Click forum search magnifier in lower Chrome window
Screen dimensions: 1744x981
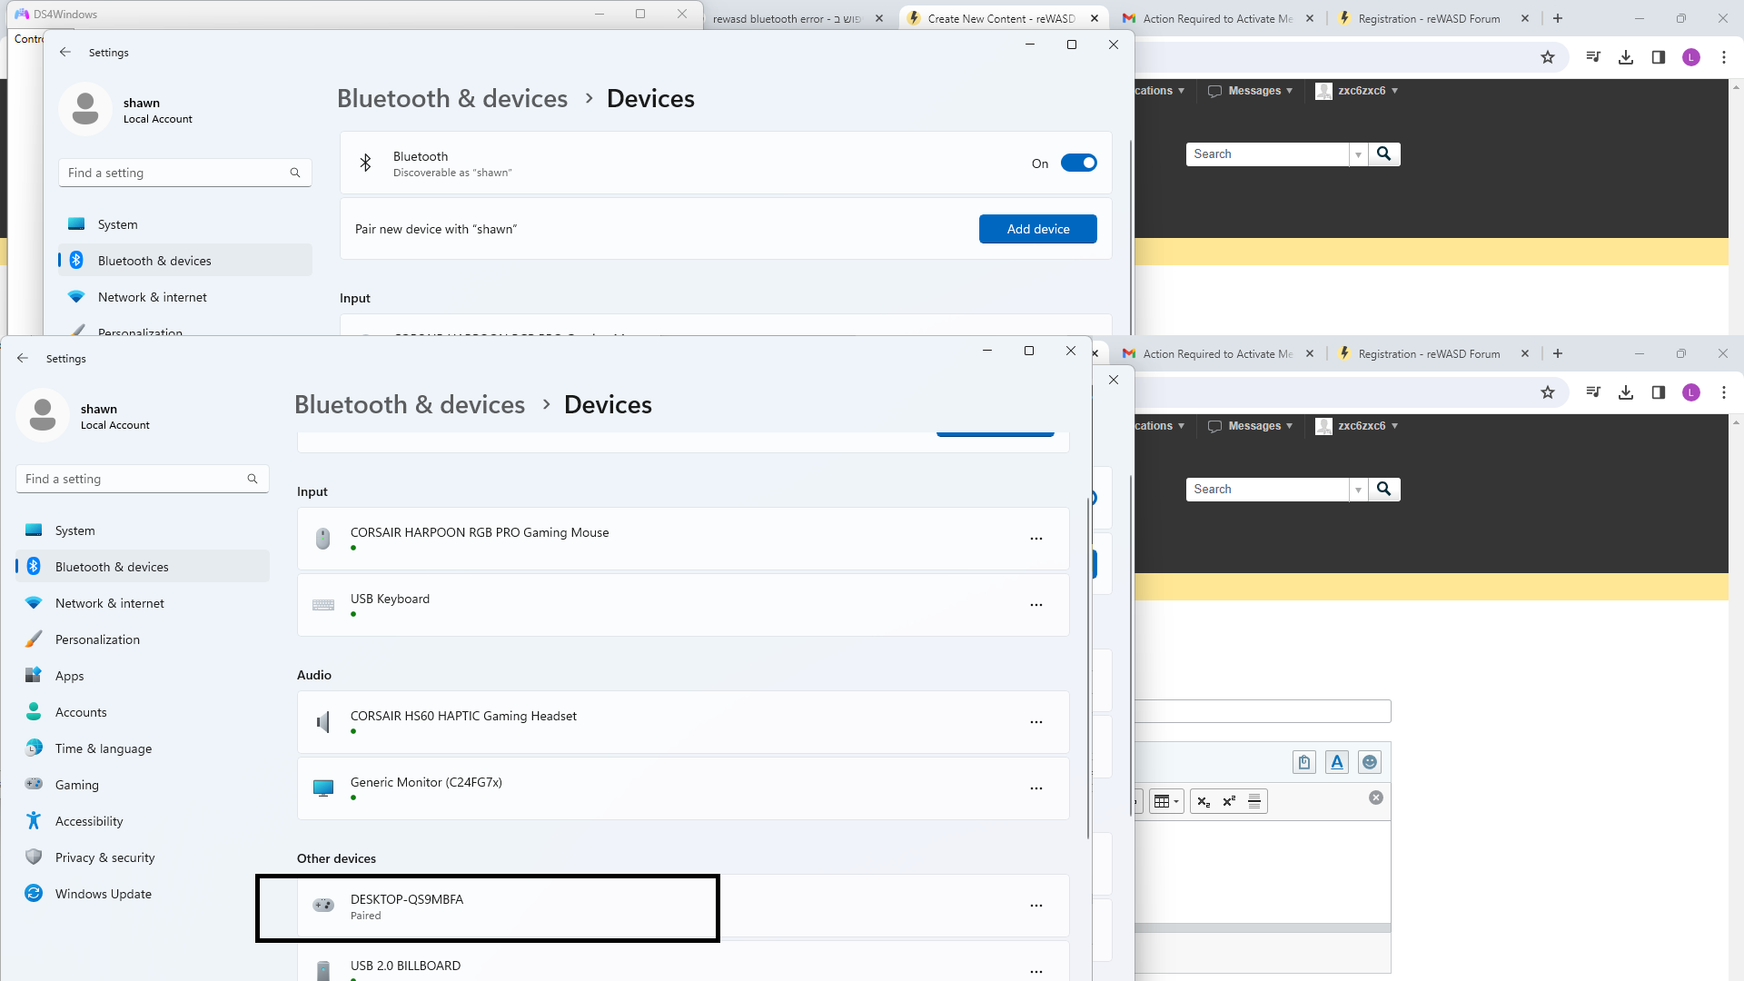(1384, 490)
